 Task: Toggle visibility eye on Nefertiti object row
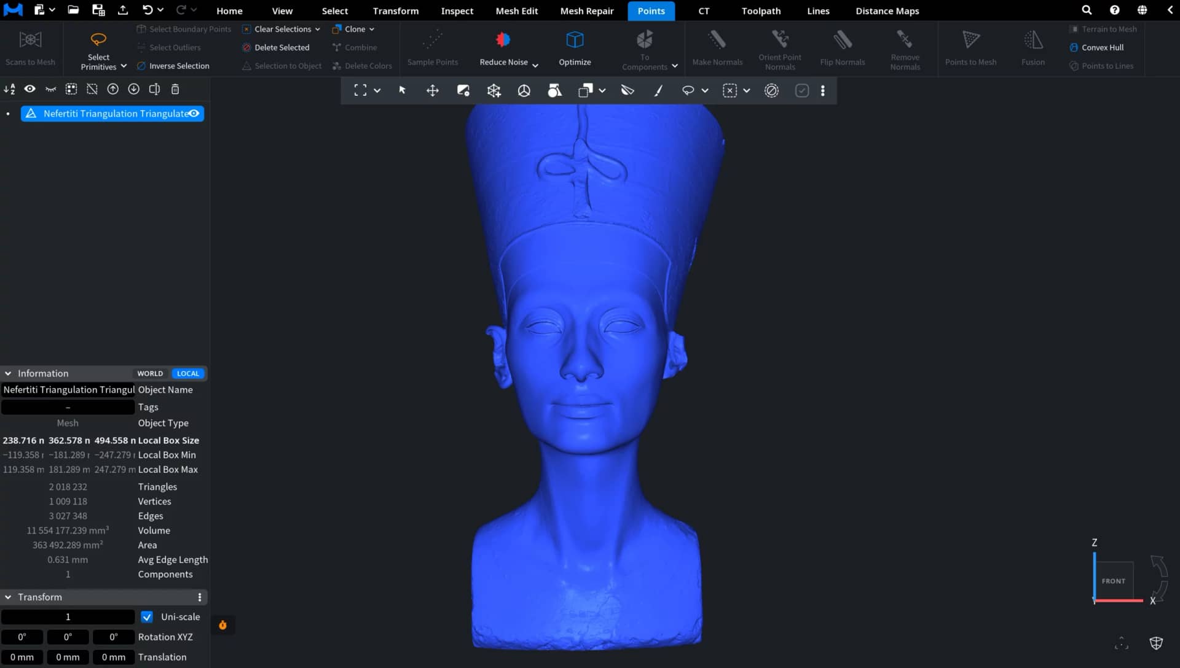coord(194,114)
